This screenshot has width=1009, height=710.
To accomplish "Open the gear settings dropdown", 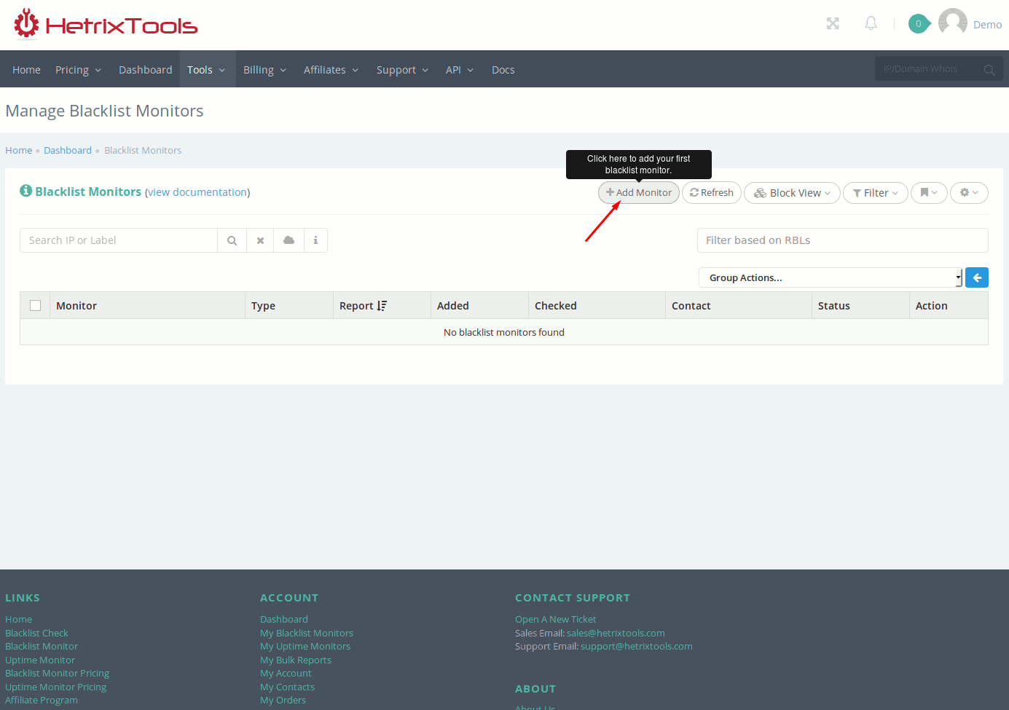I will pyautogui.click(x=968, y=193).
